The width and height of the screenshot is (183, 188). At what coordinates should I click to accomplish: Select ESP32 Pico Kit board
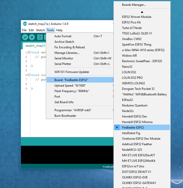142,22
